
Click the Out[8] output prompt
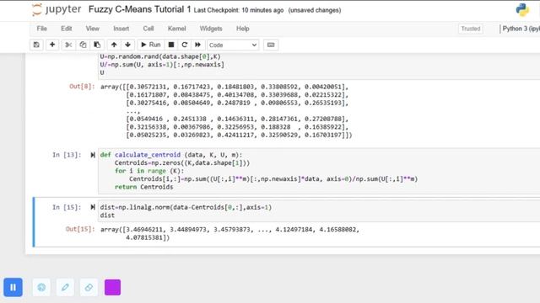[x=82, y=86]
